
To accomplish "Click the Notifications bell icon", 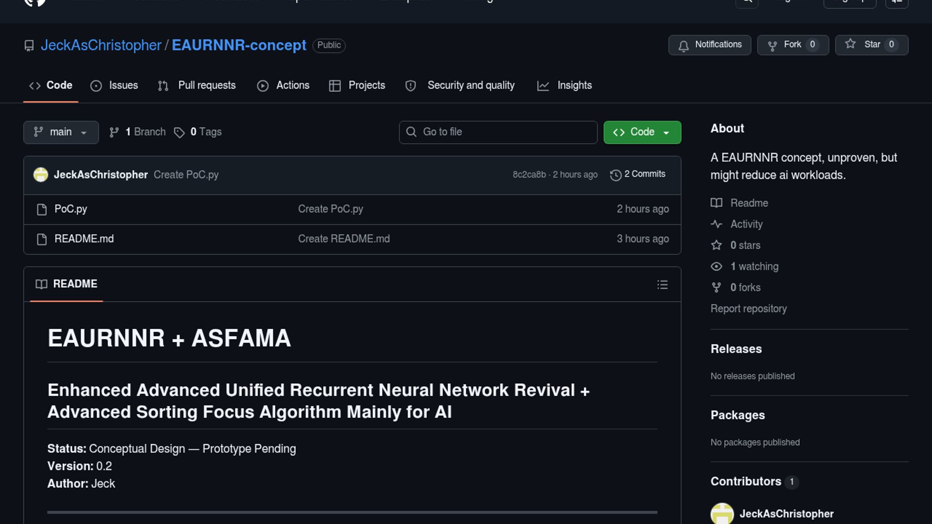I will [683, 46].
